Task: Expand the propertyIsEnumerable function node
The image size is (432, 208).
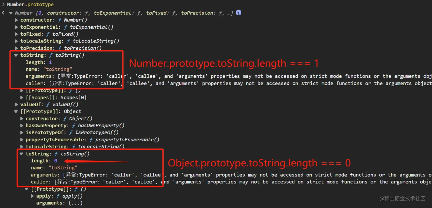Action: [22, 140]
